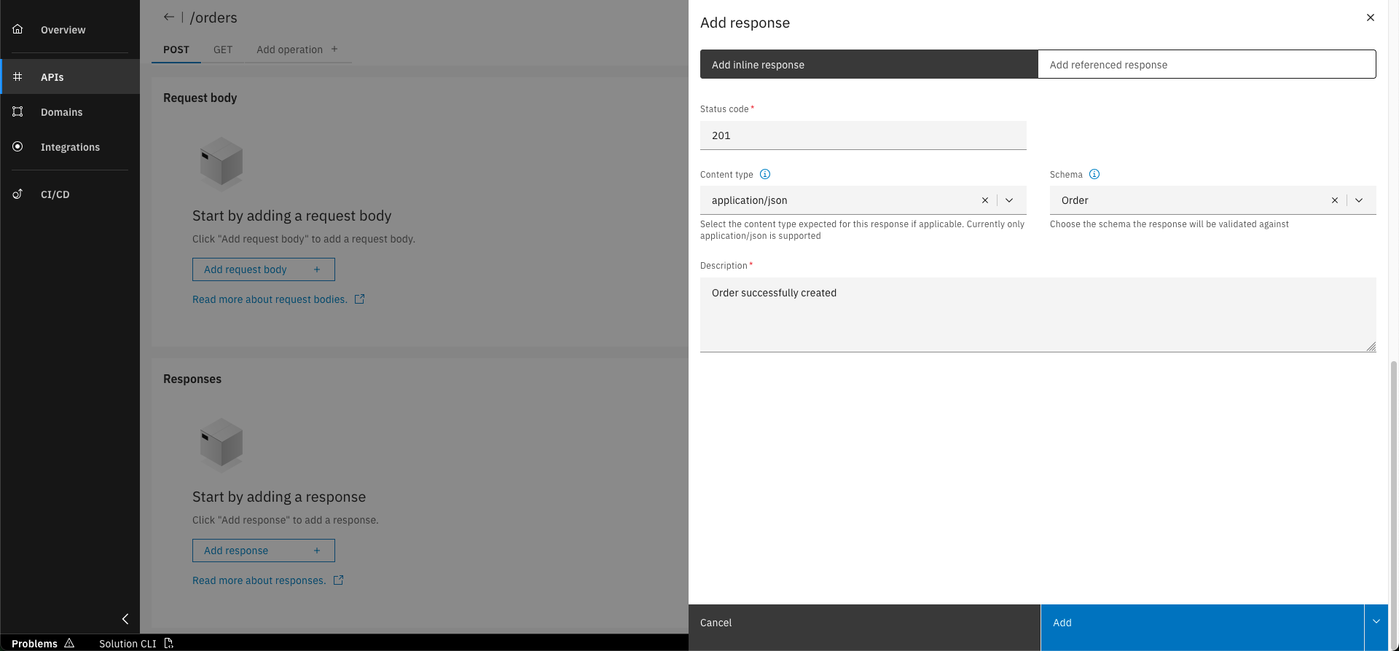The height and width of the screenshot is (651, 1399).
Task: Click the Schema combo box field
Action: click(x=1213, y=200)
